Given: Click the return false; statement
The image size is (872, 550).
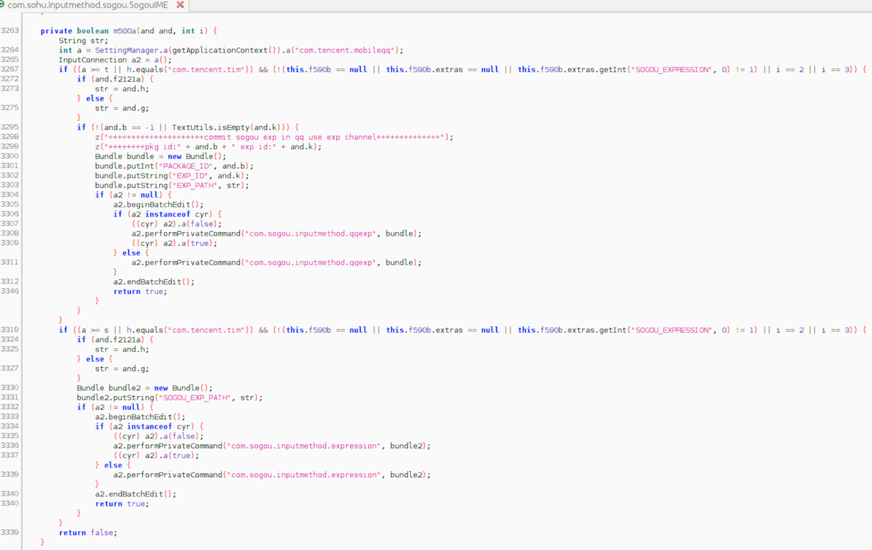Looking at the screenshot, I should [x=88, y=533].
